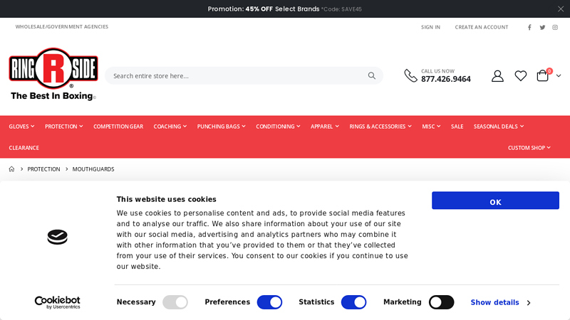Open the user account icon
The width and height of the screenshot is (570, 320).
[x=497, y=76]
